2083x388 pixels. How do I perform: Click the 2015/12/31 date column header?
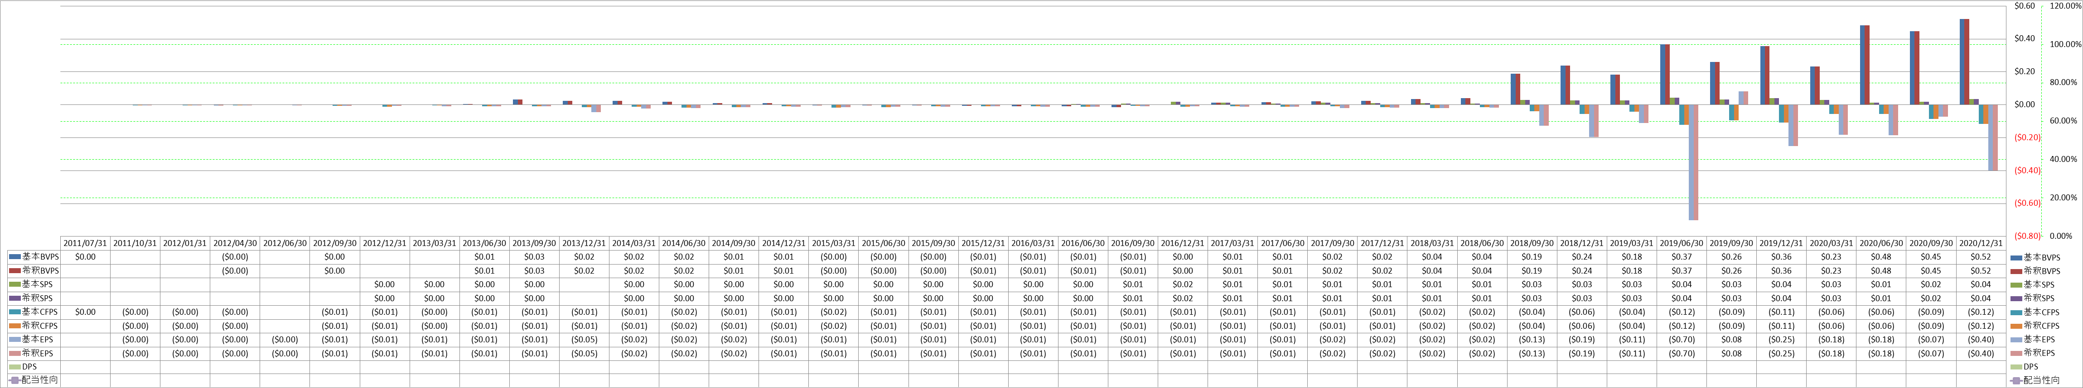click(983, 243)
